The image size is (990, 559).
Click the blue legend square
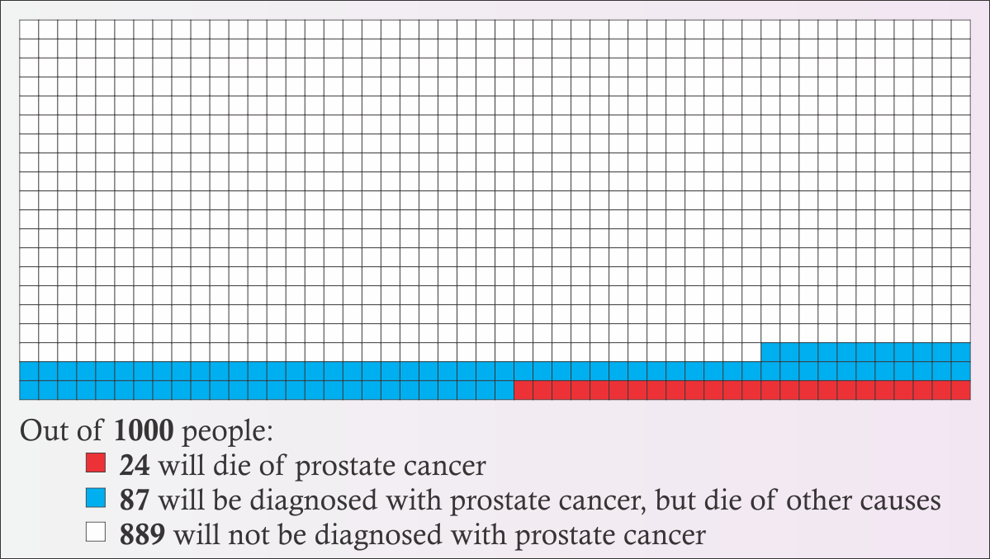pos(95,498)
